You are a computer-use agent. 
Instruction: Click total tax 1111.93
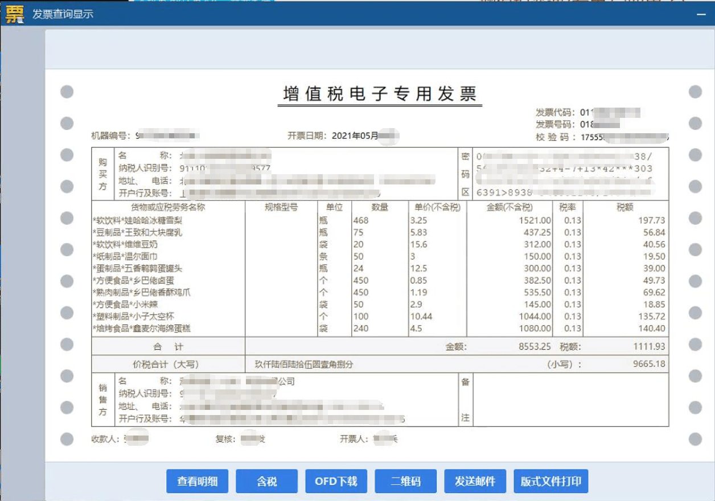(x=650, y=346)
